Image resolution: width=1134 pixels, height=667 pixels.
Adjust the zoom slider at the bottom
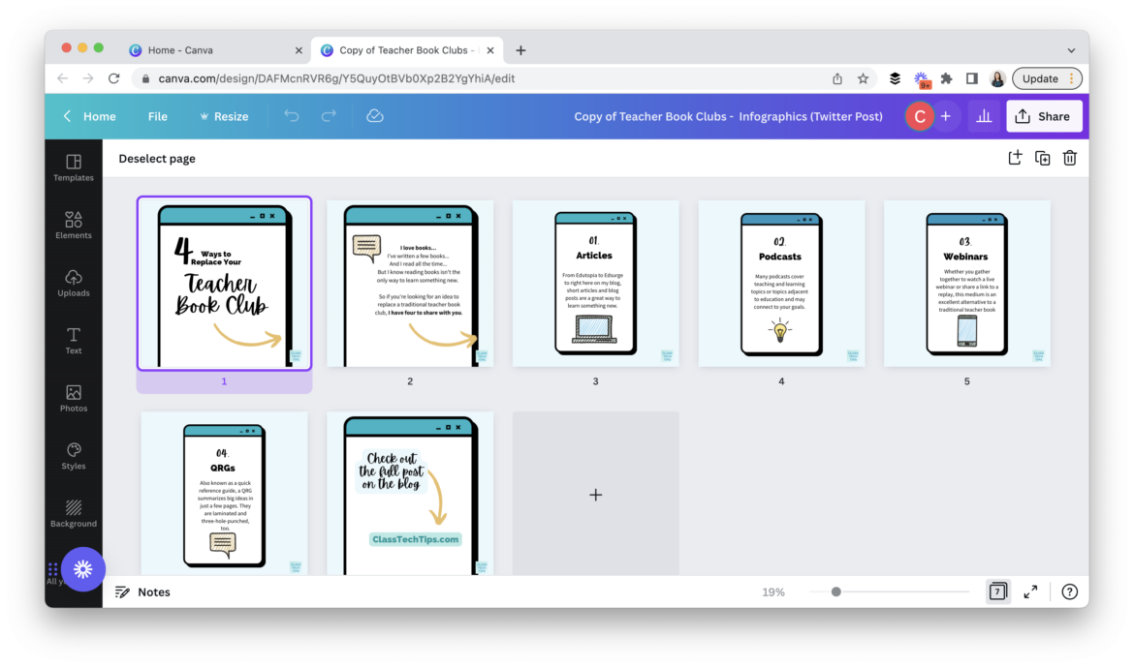[x=835, y=591]
